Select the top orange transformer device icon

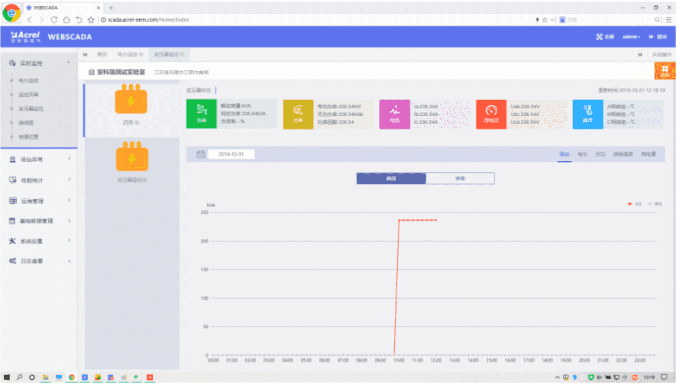click(131, 100)
